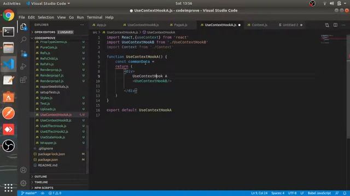The height and width of the screenshot is (196, 350).
Task: Launch Postman from the dock
Action: click(9, 113)
